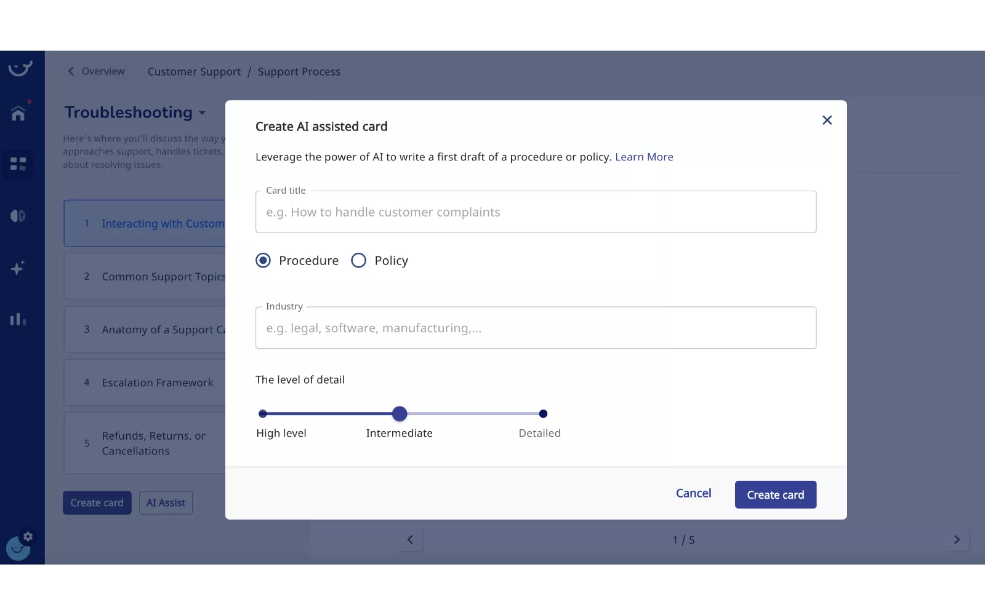Click into the Card title field
Image resolution: width=985 pixels, height=615 pixels.
[x=536, y=212]
